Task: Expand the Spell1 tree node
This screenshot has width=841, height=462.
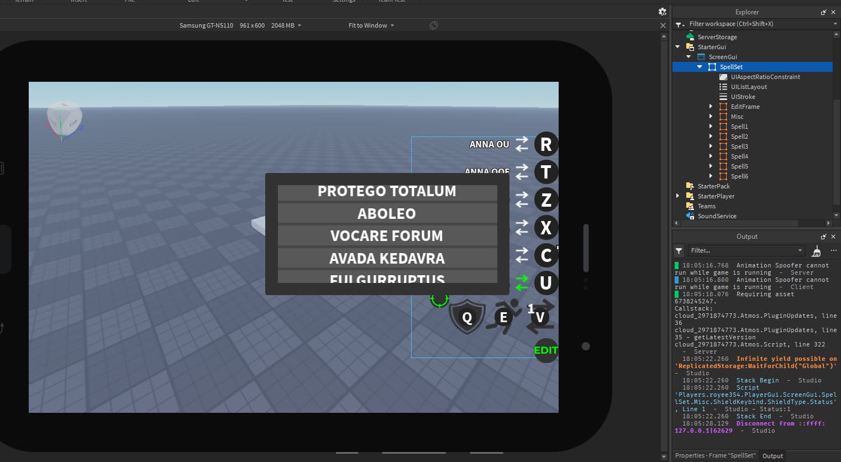Action: pyautogui.click(x=711, y=127)
